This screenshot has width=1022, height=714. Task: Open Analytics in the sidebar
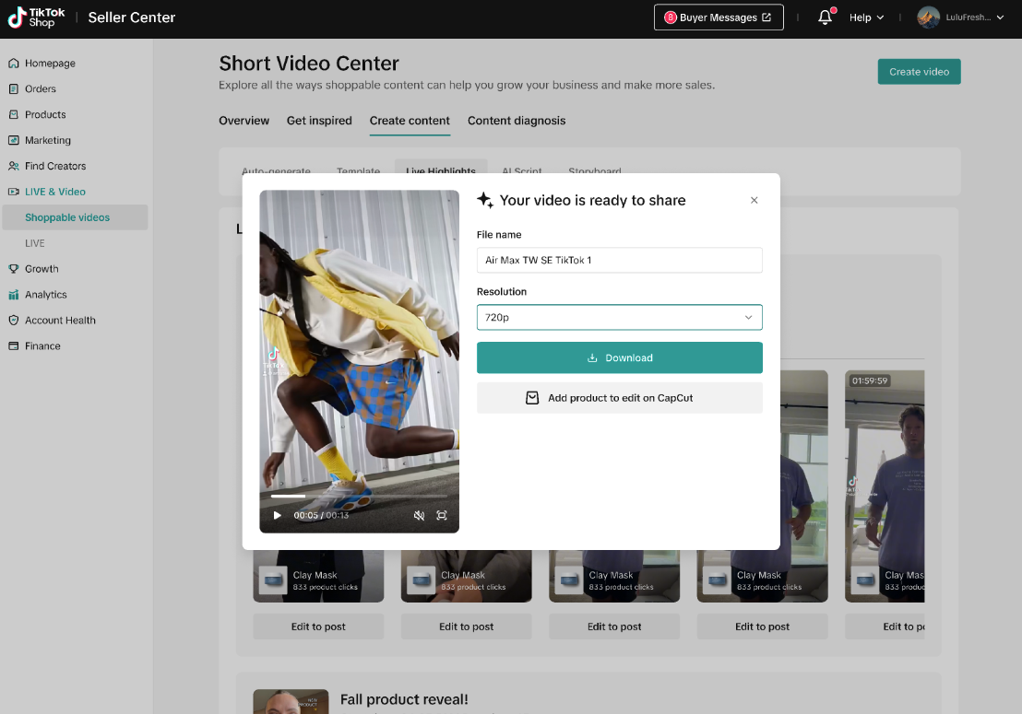pos(45,295)
